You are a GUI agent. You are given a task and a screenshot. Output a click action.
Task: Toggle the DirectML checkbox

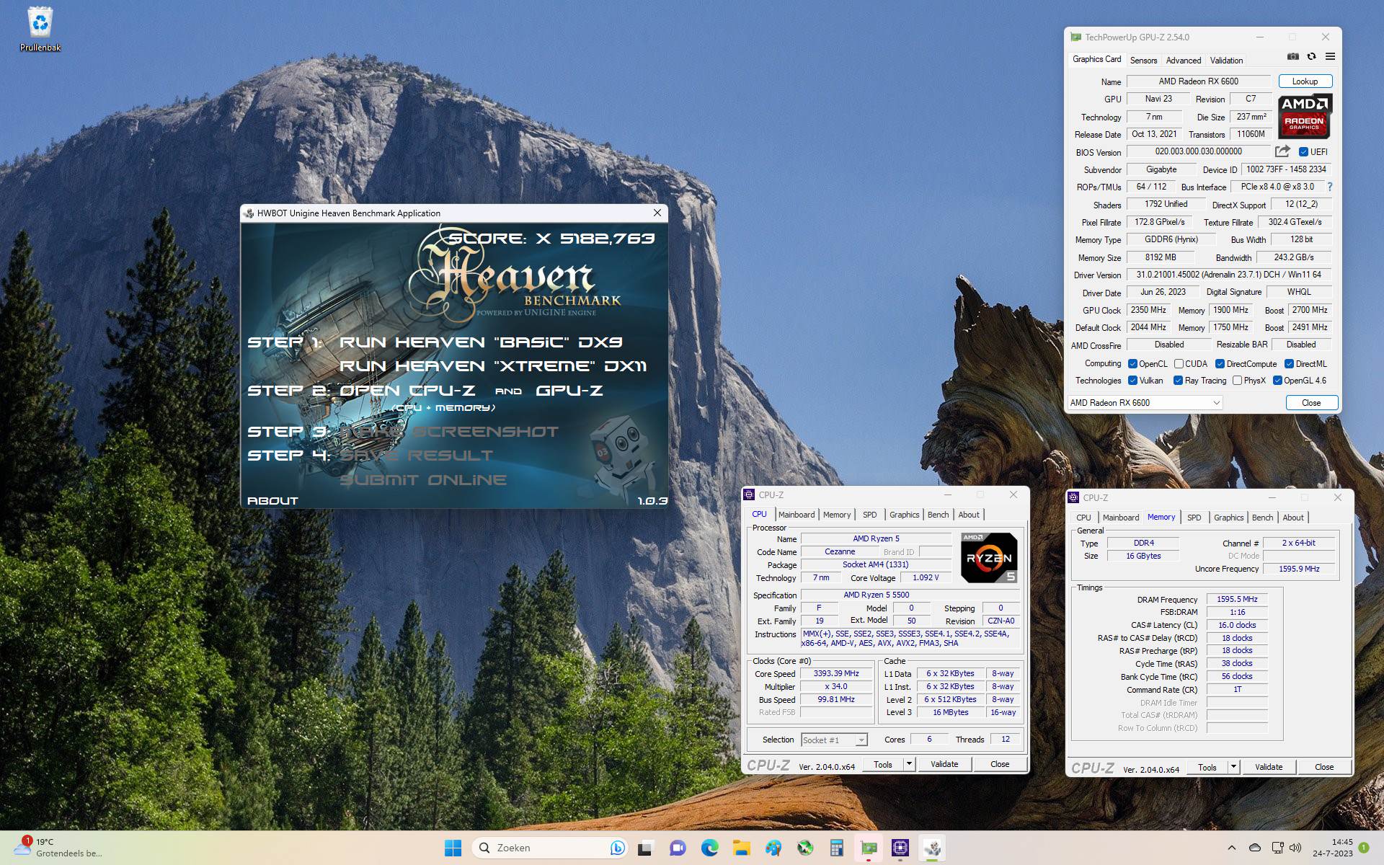point(1289,363)
